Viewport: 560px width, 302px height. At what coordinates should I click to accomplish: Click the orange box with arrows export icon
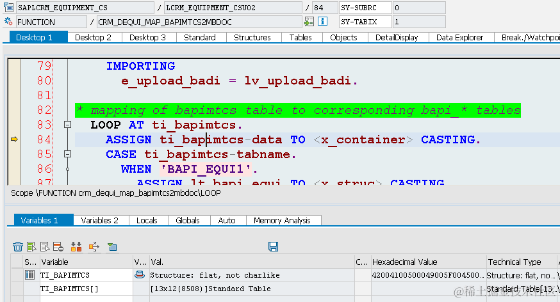click(94, 246)
